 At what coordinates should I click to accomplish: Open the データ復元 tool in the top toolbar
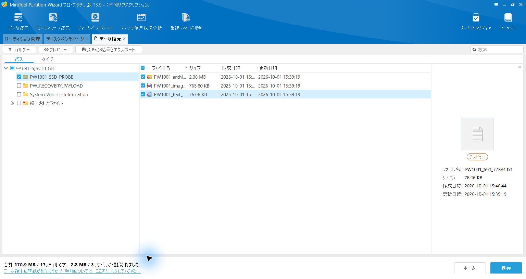[x=18, y=22]
